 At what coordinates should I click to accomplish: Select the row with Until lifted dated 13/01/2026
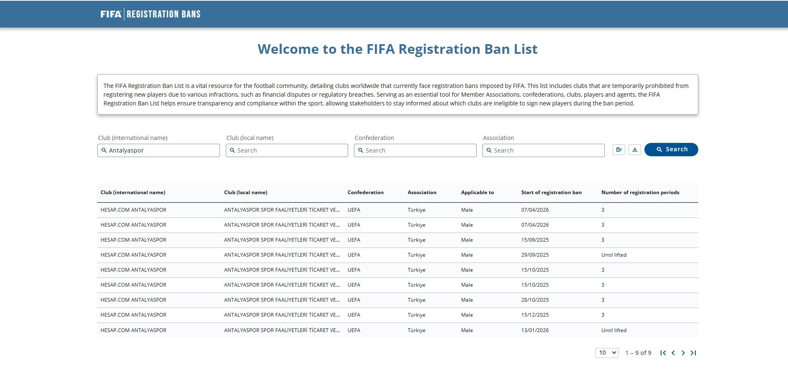point(334,330)
